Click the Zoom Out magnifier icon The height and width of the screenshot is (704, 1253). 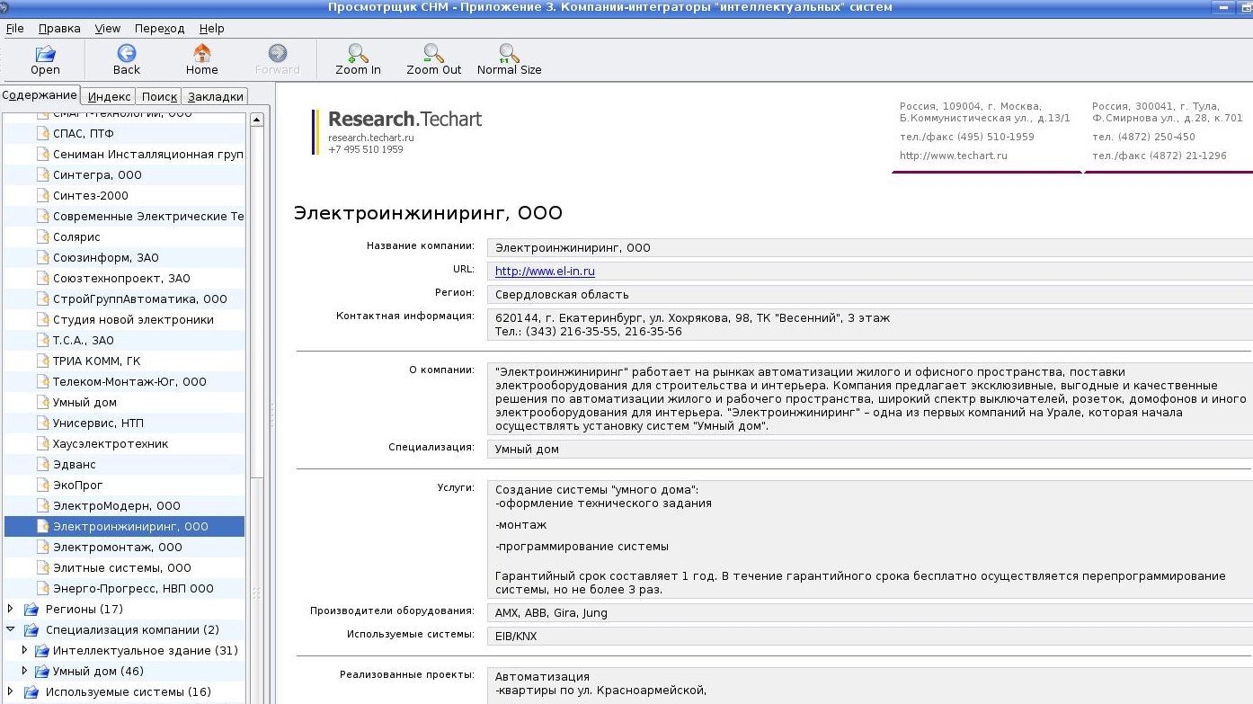(433, 53)
